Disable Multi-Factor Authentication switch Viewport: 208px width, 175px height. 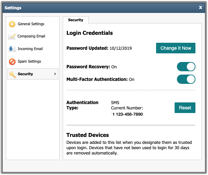(x=186, y=79)
